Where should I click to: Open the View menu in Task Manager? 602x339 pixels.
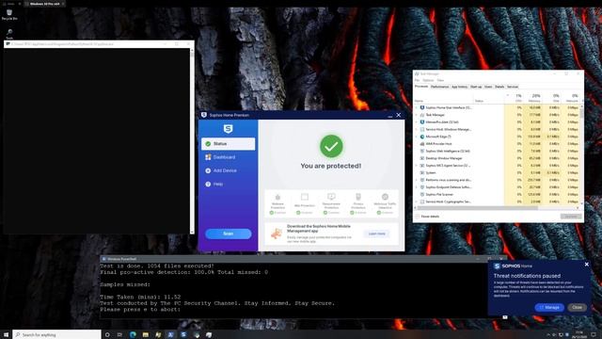pos(440,80)
